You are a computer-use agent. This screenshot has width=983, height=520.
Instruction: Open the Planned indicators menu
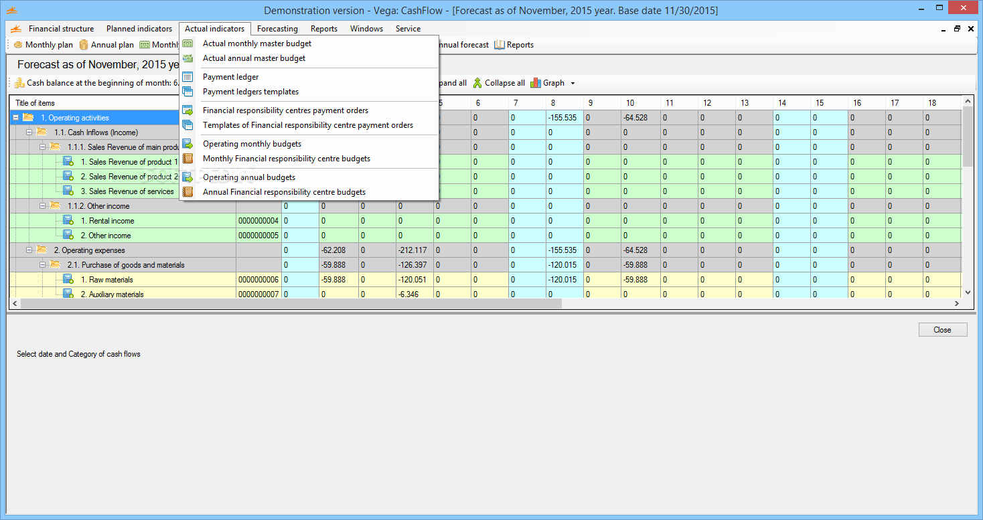tap(139, 29)
